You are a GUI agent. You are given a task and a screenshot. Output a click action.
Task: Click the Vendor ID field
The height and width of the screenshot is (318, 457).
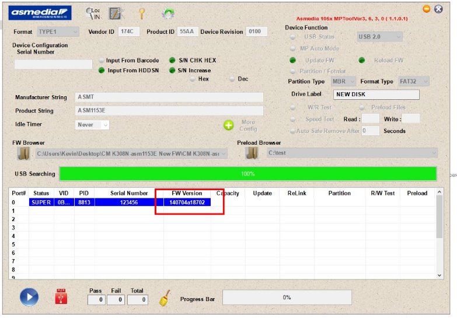pos(128,32)
